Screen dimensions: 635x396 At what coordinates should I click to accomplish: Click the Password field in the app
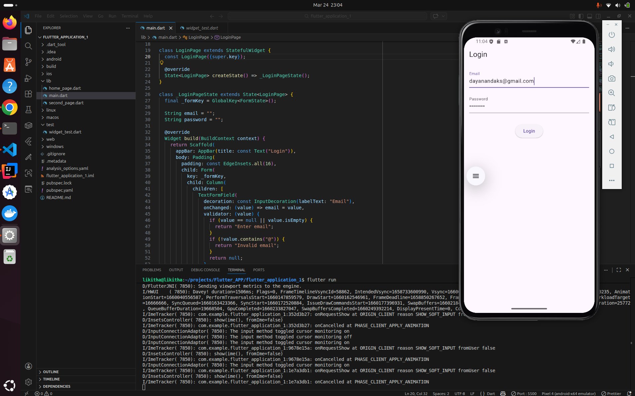(x=529, y=106)
